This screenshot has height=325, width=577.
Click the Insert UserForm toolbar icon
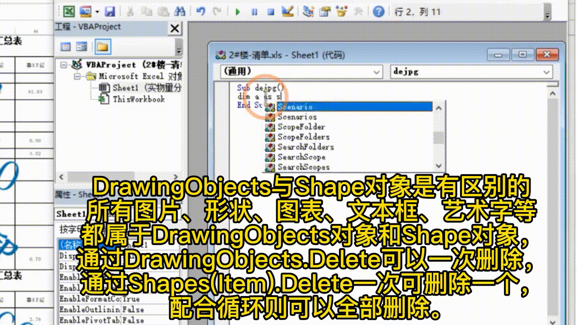(x=86, y=11)
